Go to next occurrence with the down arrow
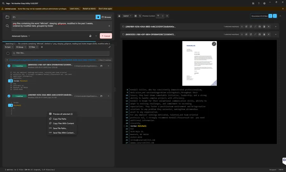286x172 pixels. tap(275, 16)
